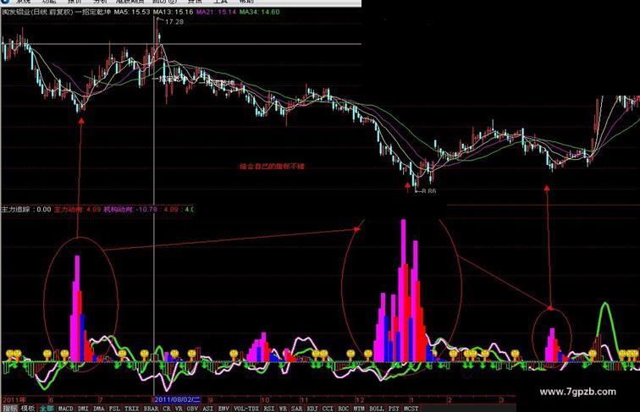The width and height of the screenshot is (640, 412).
Task: Select the VR indicator tab
Action: (x=179, y=409)
